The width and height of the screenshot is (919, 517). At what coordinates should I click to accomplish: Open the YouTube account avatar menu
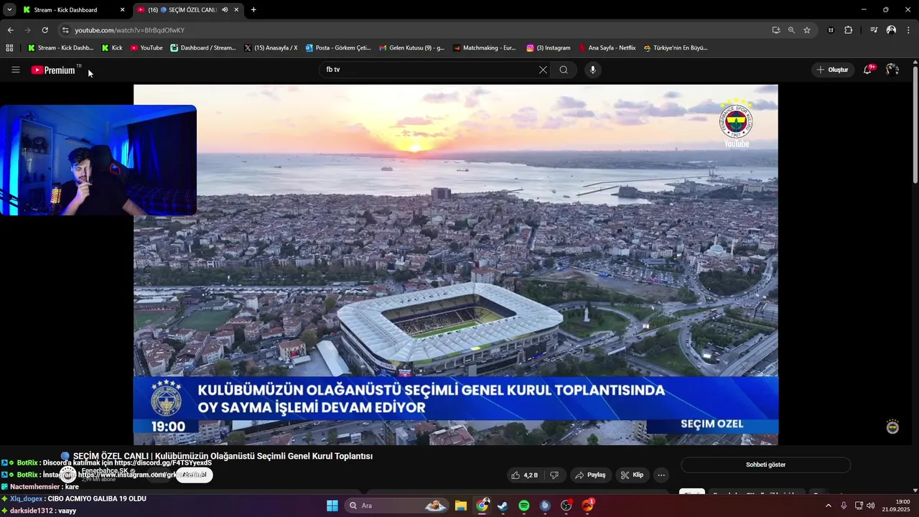point(892,70)
